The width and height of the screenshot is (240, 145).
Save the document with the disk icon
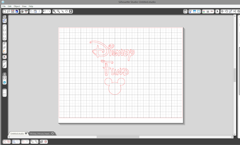pos(13,11)
